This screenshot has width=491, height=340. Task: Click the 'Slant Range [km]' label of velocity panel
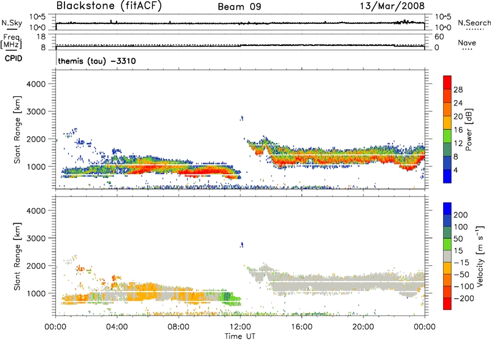tap(17, 256)
